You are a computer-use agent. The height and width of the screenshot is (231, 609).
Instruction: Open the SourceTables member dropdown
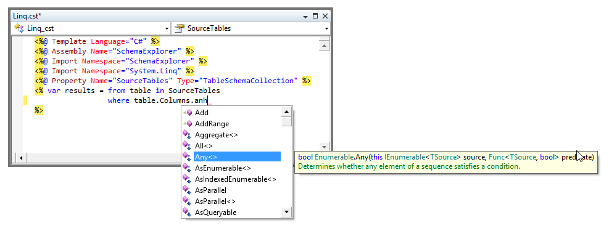[326, 29]
